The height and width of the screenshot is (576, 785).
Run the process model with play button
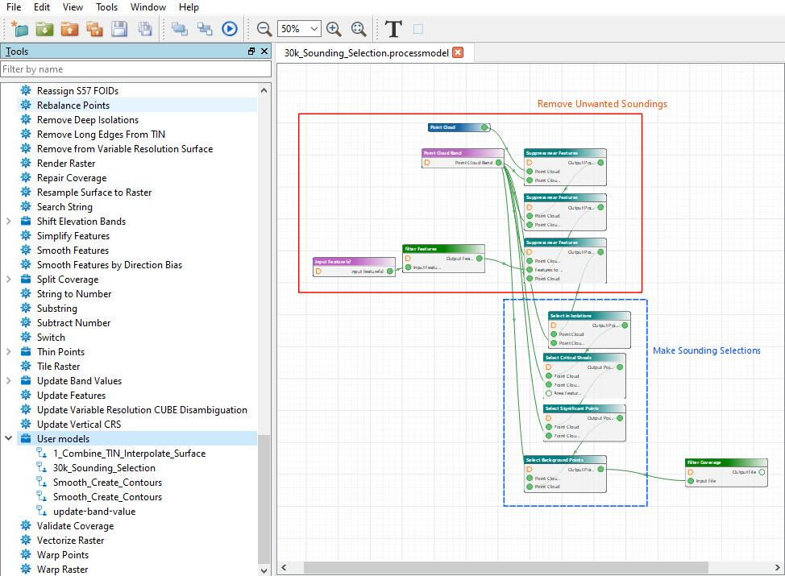(x=229, y=29)
